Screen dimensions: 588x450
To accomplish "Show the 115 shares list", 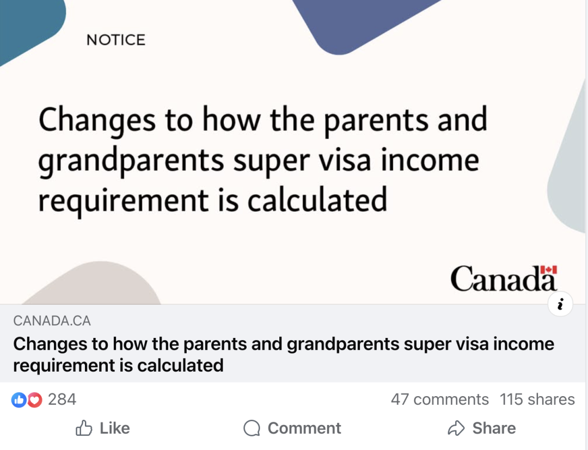I will [537, 400].
